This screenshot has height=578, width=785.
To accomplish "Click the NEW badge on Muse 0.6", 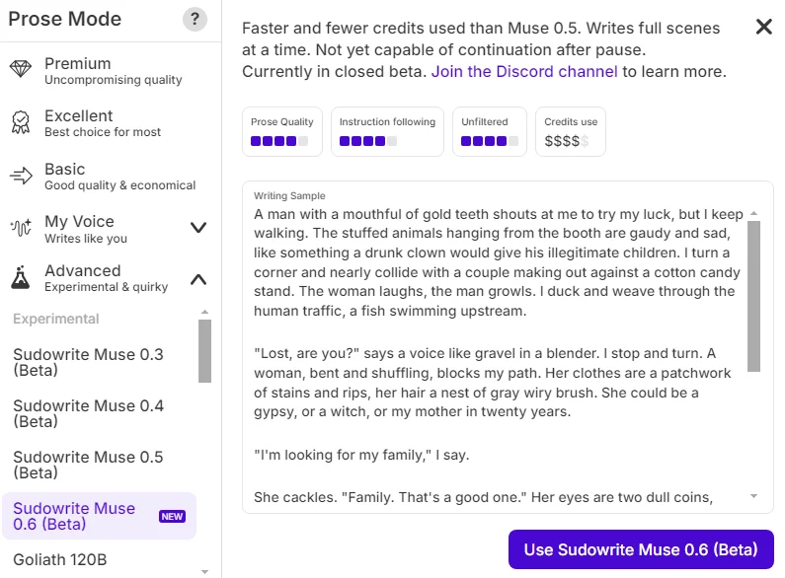I will coord(172,516).
